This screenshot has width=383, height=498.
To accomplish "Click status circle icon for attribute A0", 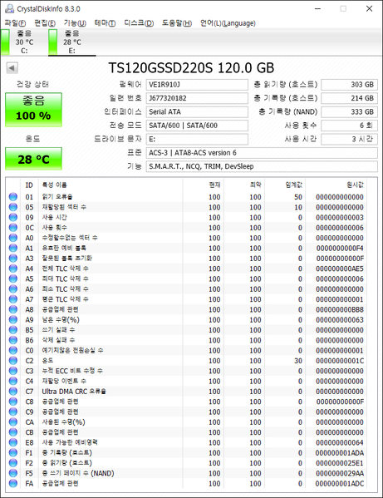I will 13,238.
